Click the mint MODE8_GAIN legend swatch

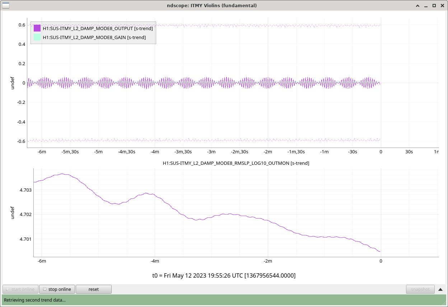coord(37,37)
